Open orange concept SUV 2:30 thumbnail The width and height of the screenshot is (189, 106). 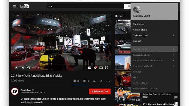click(128, 95)
